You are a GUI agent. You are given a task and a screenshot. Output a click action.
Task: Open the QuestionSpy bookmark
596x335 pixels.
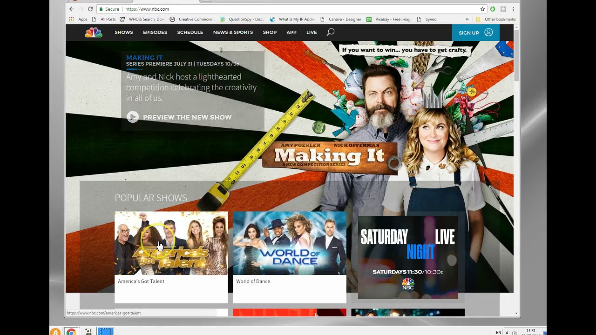[x=242, y=19]
